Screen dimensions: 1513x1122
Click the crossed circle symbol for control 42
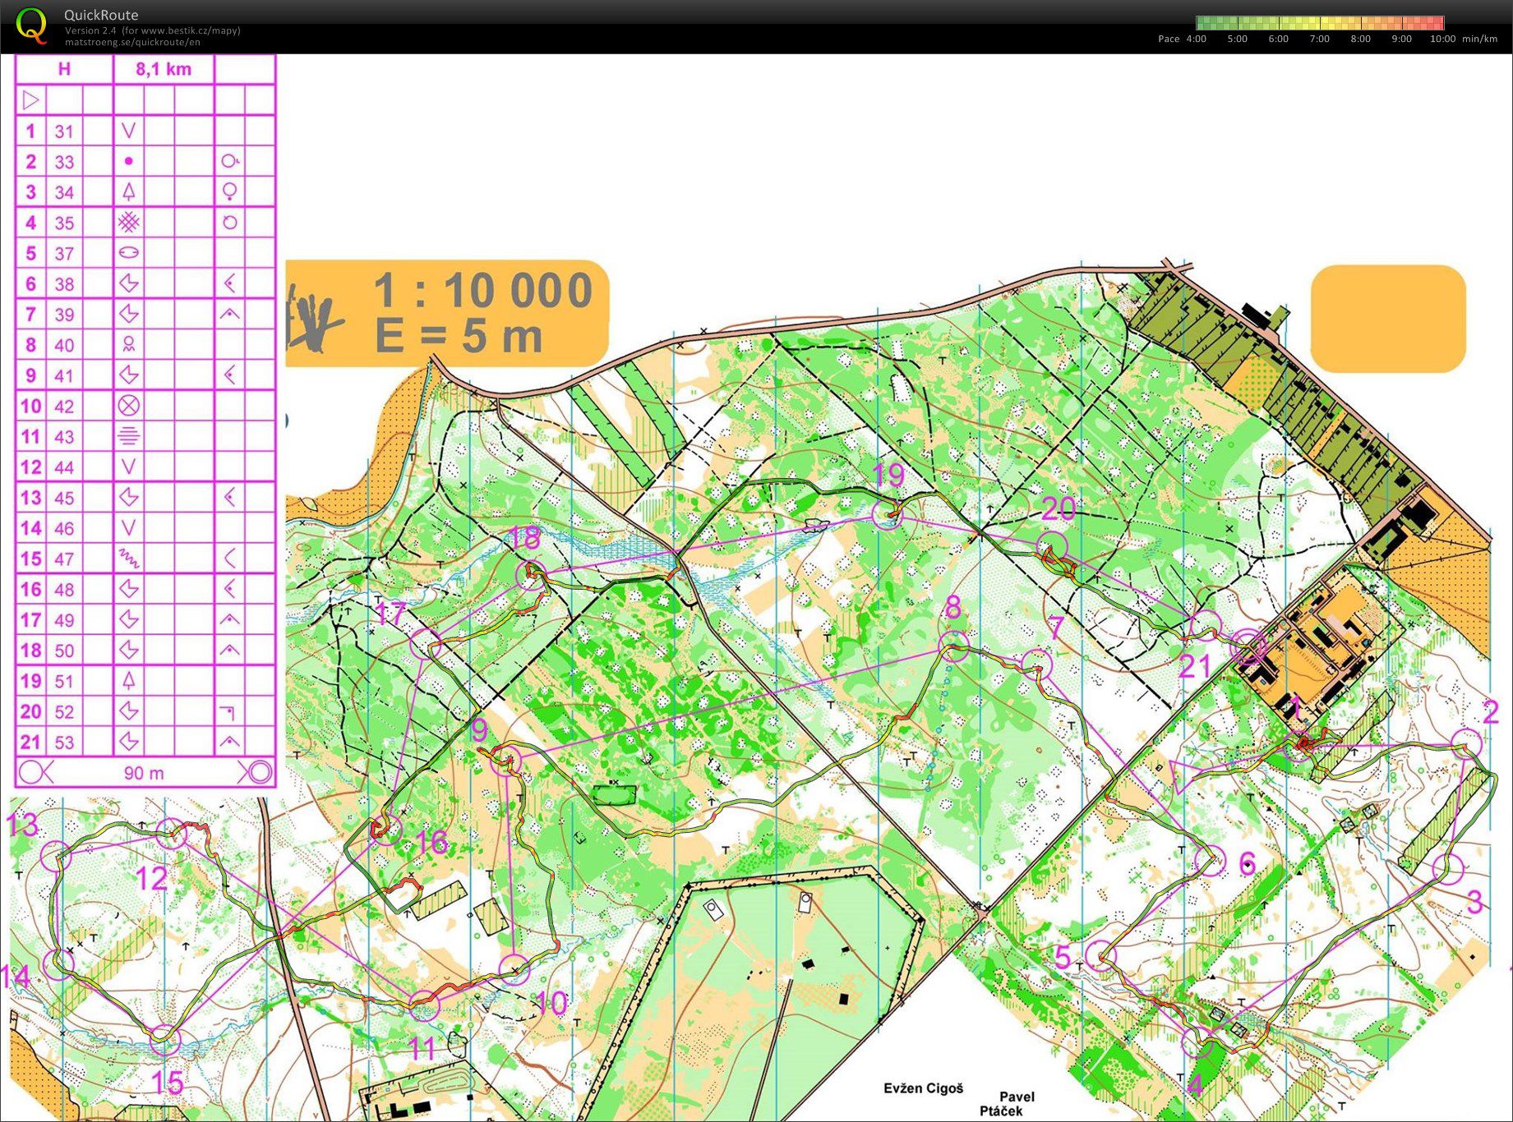pyautogui.click(x=128, y=406)
